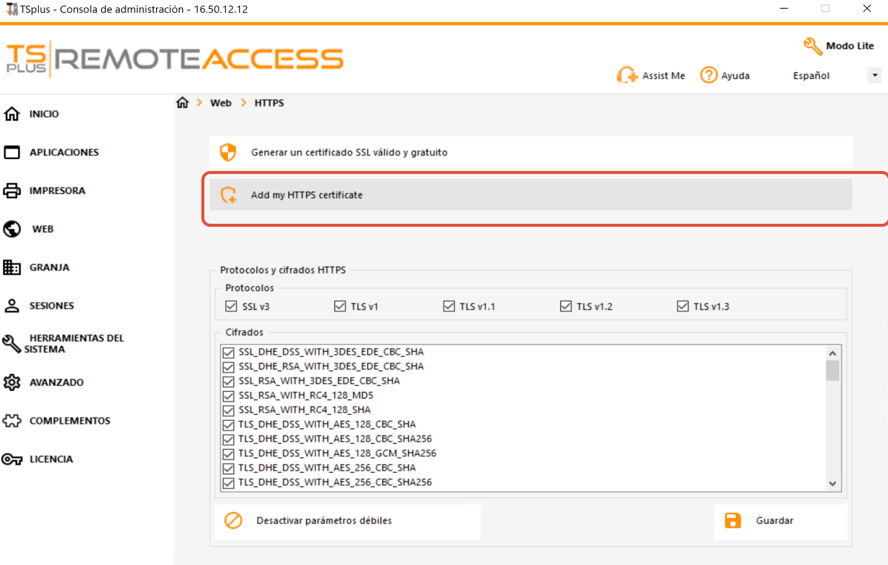The image size is (888, 565).
Task: Click Generar un certificado SSL válido y gratuito
Action: 531,152
